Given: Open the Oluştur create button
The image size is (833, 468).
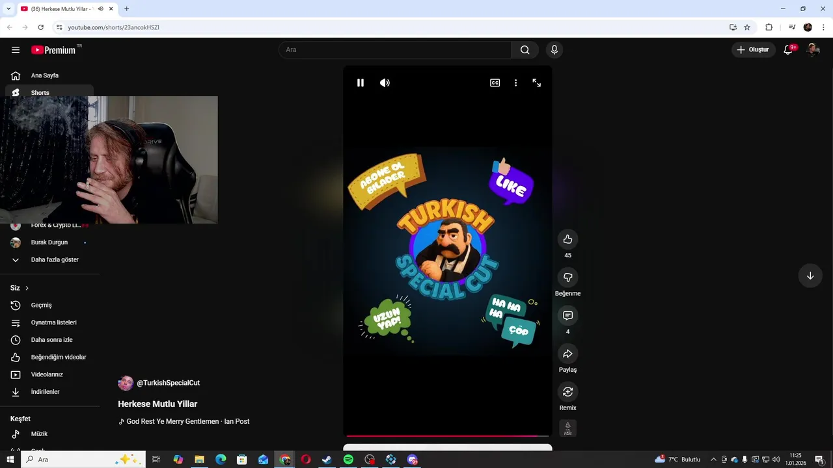Looking at the screenshot, I should pos(754,50).
